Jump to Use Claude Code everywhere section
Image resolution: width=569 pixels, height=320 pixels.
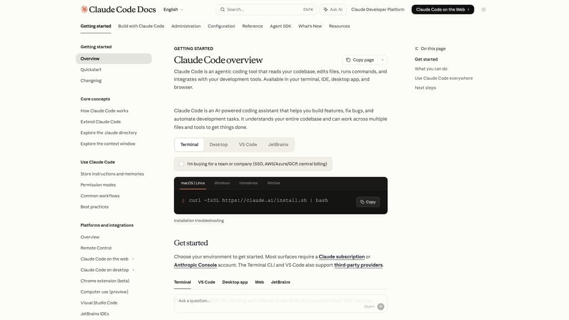tap(443, 78)
